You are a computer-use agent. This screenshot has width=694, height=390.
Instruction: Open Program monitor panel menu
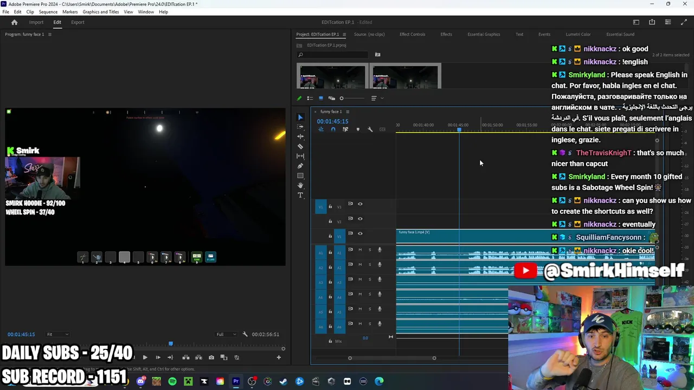point(49,34)
